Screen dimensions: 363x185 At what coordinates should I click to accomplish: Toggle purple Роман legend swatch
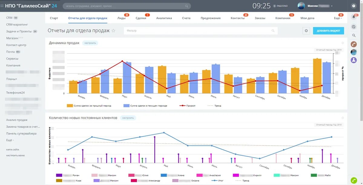[x=59, y=175]
